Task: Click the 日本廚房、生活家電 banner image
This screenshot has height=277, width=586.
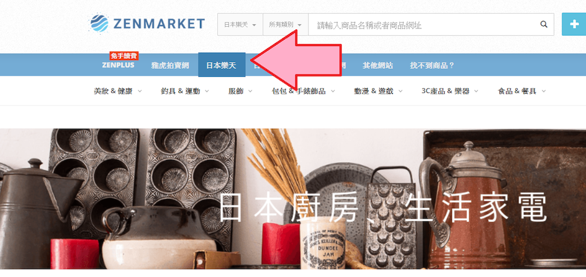Action: coord(293,199)
